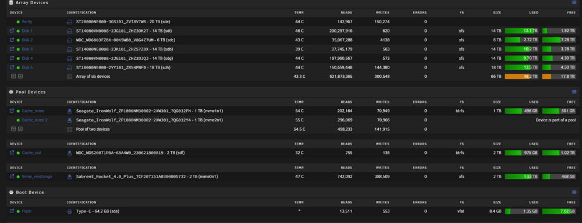
Task: Browse Disk 3 contents via its link icon
Action: [x=12, y=49]
